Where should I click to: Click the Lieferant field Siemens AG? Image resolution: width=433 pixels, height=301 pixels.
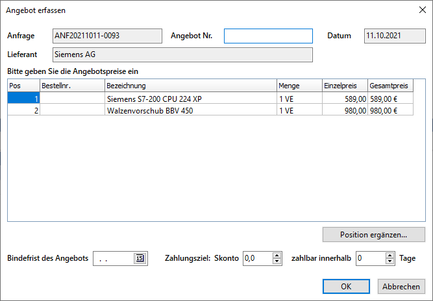[x=182, y=54]
